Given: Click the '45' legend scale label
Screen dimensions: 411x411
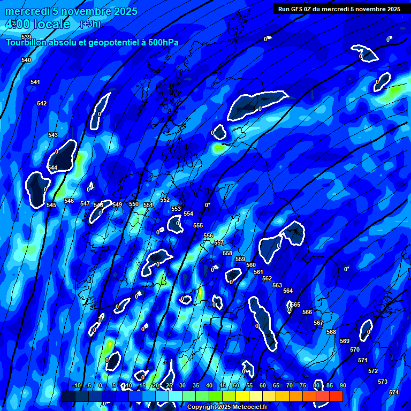Looking at the screenshot, I should pos(223,385).
